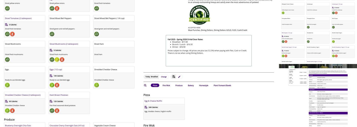Go to the Bakery station tab
This screenshot has height=127, width=357.
[191, 86]
